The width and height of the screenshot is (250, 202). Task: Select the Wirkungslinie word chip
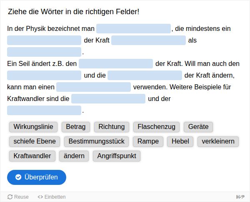point(33,127)
